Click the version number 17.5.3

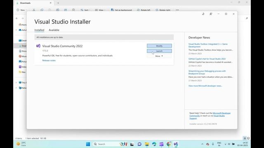pyautogui.click(x=45, y=51)
